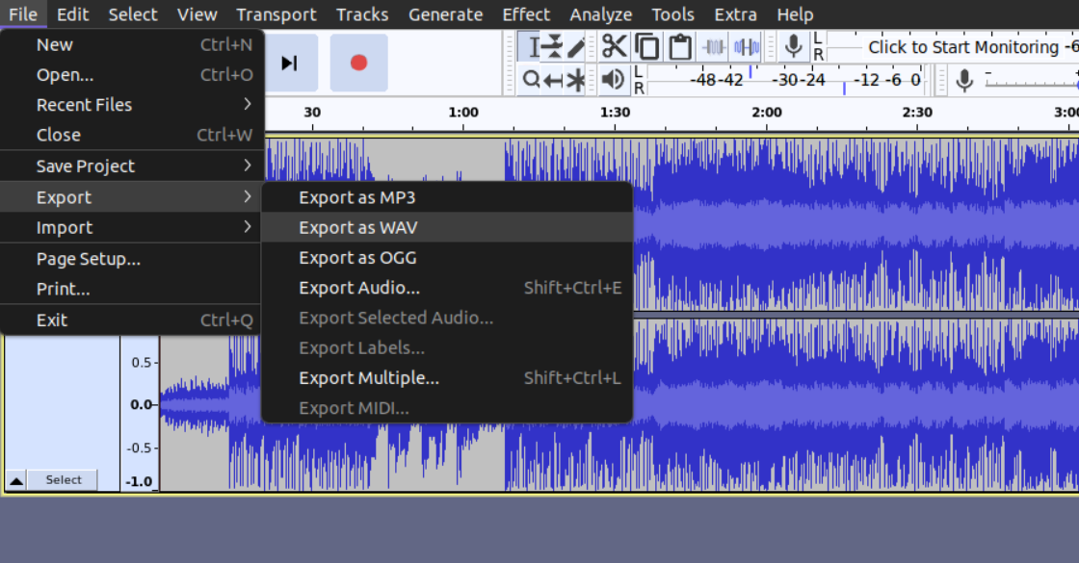Select the asterisk Multi-tool
Viewport: 1079px width, 563px height.
click(576, 81)
